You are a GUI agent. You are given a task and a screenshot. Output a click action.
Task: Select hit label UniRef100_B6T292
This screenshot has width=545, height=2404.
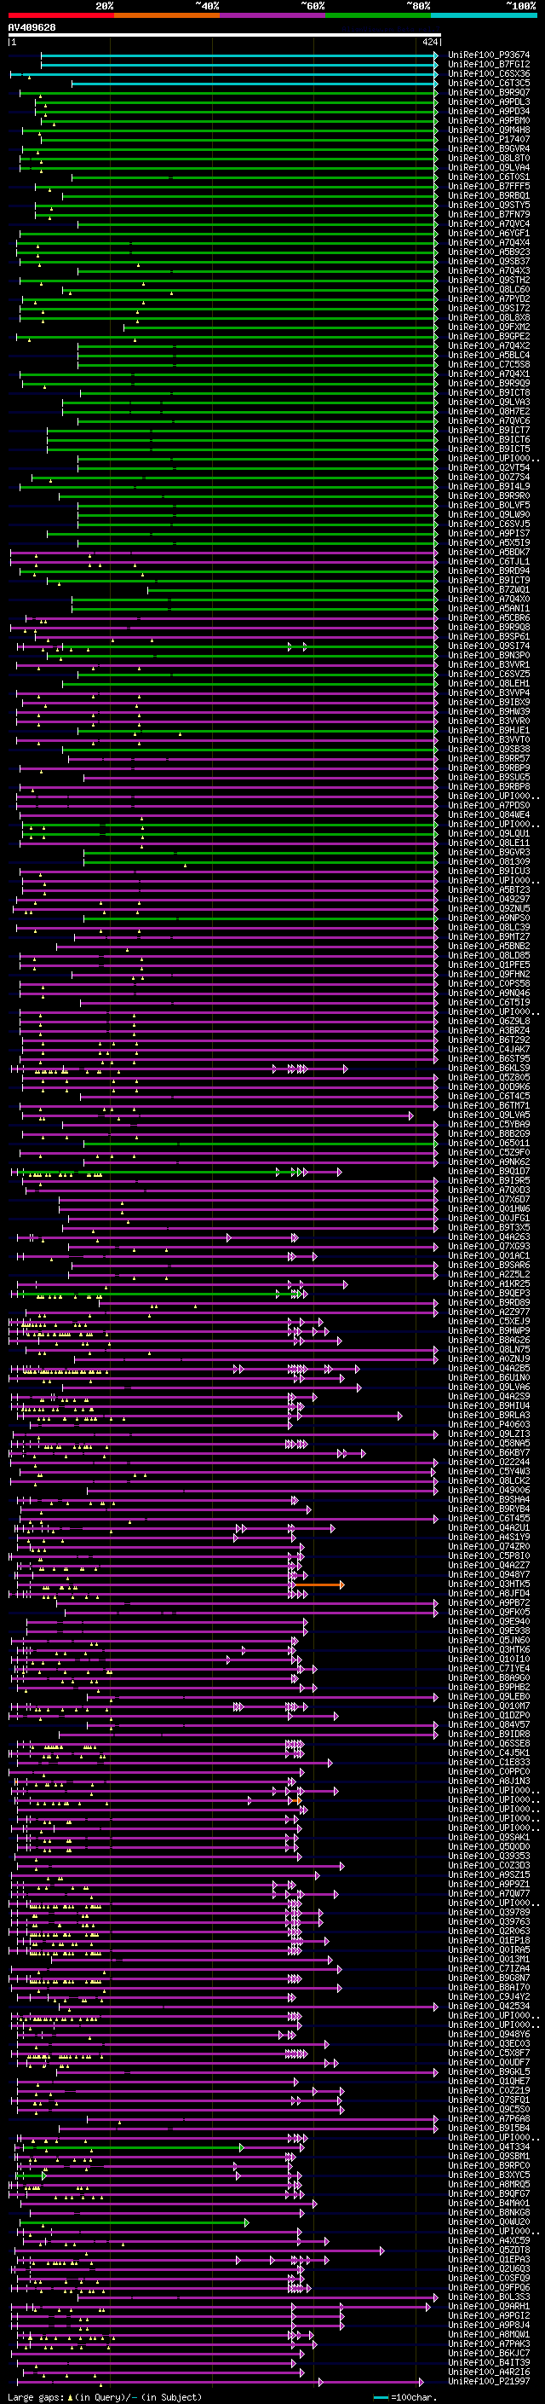pos(488,1040)
